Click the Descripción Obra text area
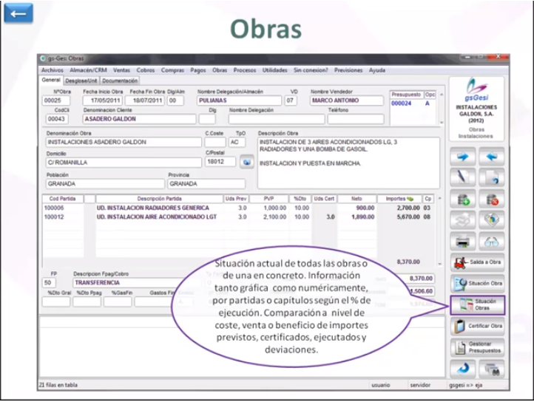The height and width of the screenshot is (402, 534). [349, 163]
